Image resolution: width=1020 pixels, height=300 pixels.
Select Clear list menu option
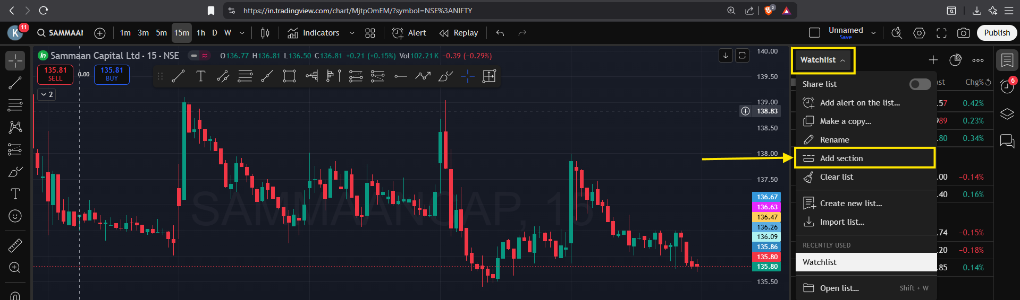[836, 177]
